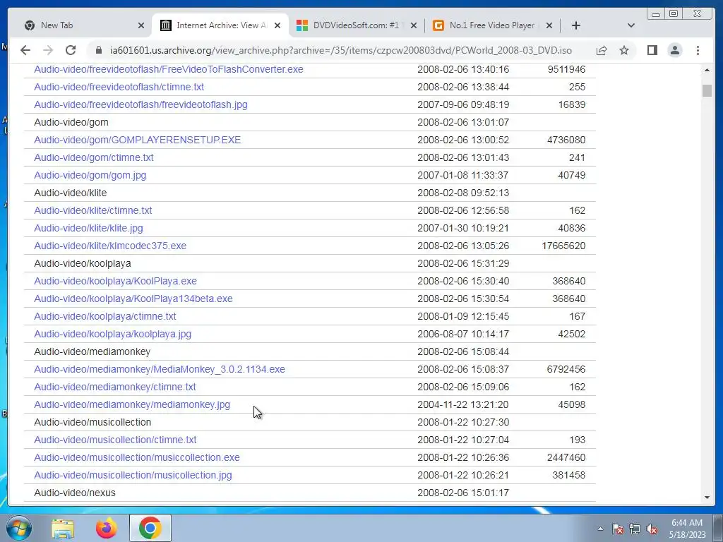The height and width of the screenshot is (542, 723).
Task: Open koolplaya/KoolPlaya.exe link
Action: point(115,281)
